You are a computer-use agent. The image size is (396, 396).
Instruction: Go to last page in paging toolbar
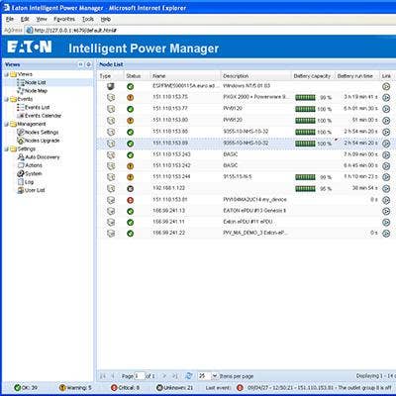pyautogui.click(x=174, y=376)
